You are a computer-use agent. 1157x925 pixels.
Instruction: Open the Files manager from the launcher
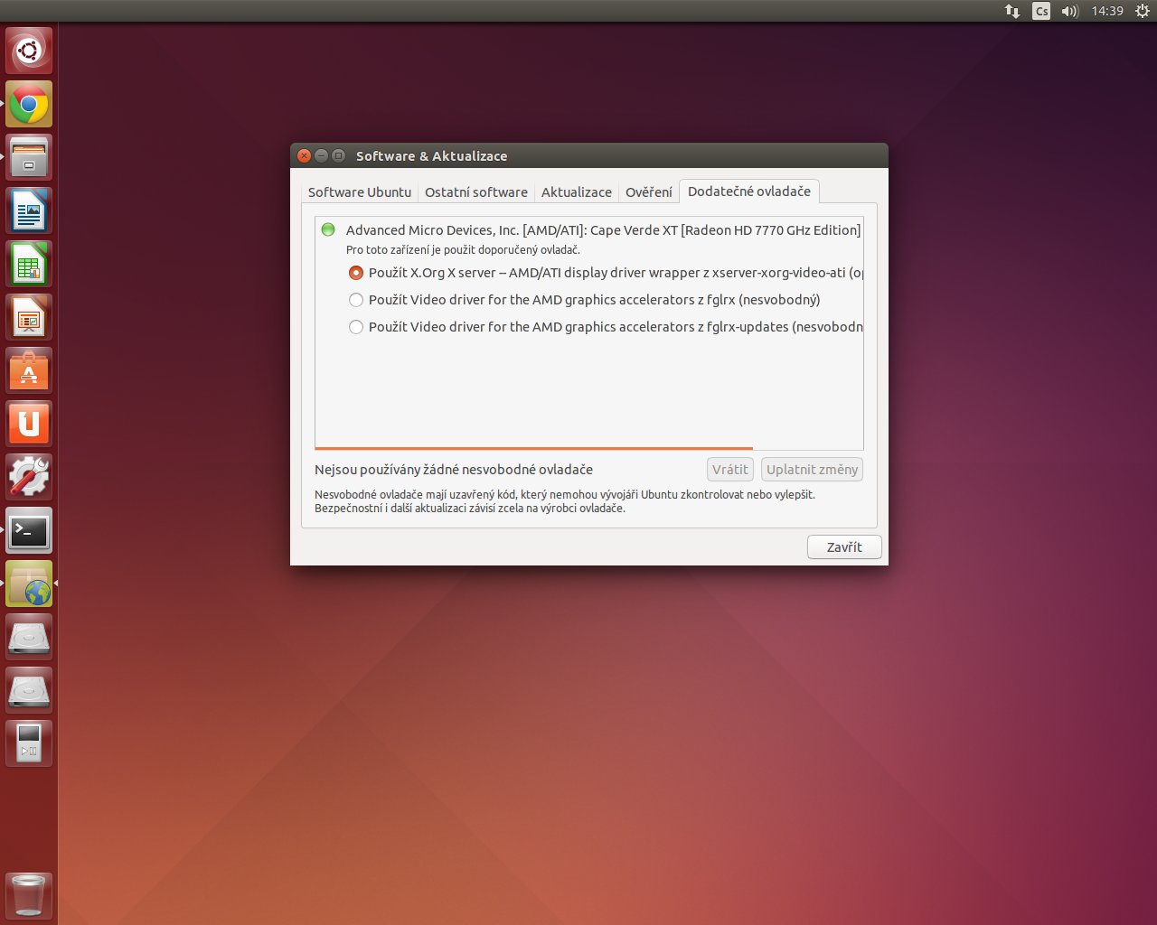29,157
